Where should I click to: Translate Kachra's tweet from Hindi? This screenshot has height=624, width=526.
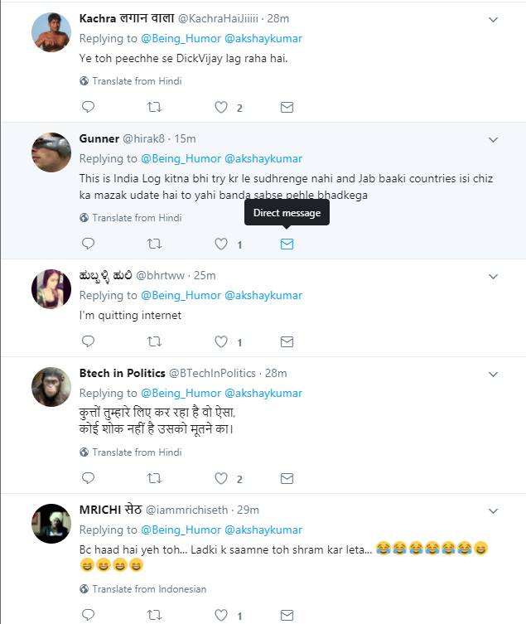click(137, 81)
